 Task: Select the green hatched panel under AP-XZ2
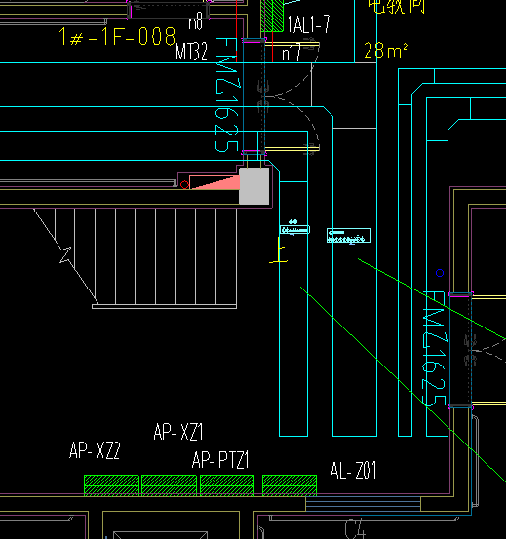click(111, 485)
